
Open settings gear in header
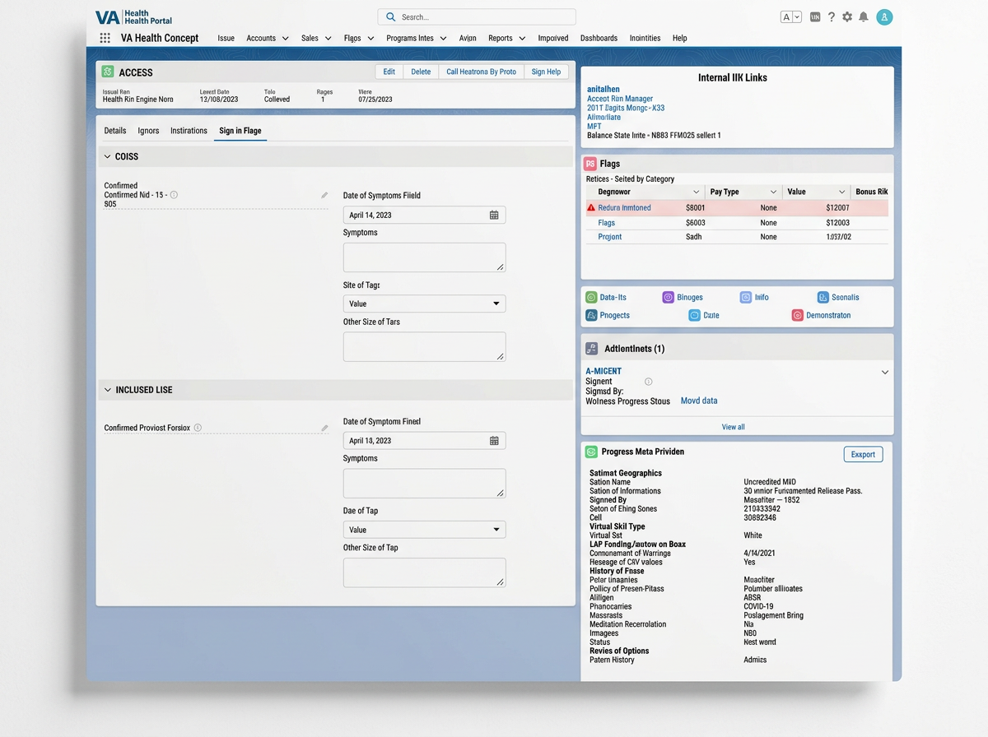click(847, 16)
